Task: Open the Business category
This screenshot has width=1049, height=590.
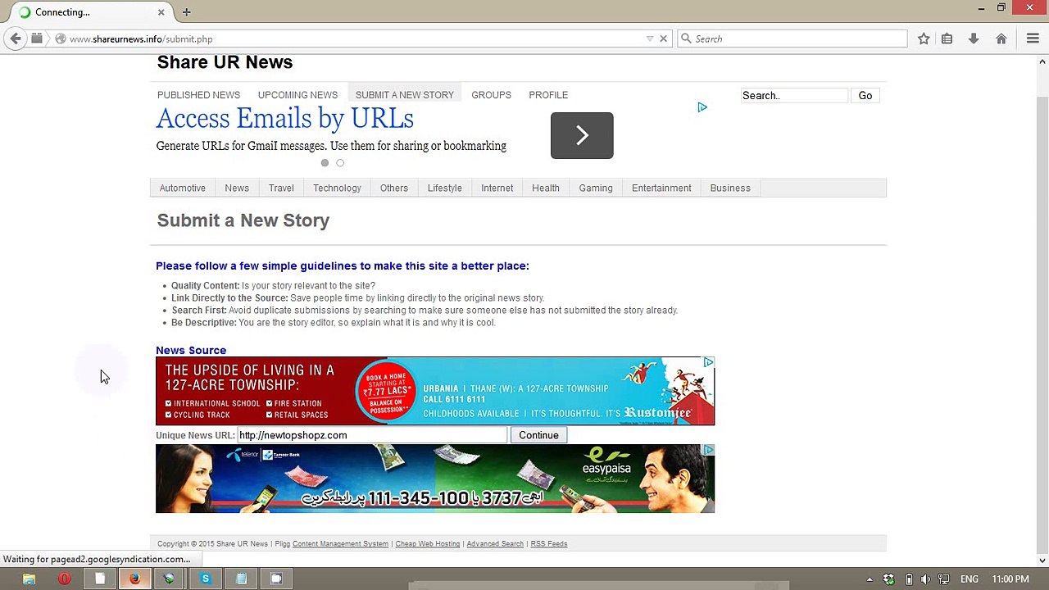Action: click(730, 188)
